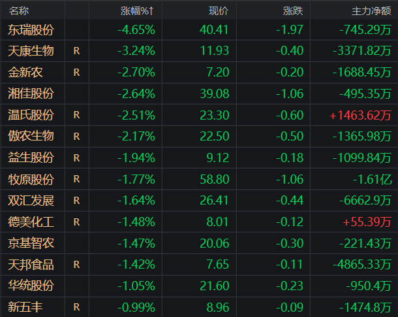Image resolution: width=398 pixels, height=317 pixels.
Task: Click the R icon next to 天邦食品
Action: tap(76, 265)
